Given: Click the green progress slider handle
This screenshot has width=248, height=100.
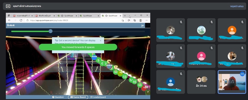Looking at the screenshot, I should pos(51,31).
